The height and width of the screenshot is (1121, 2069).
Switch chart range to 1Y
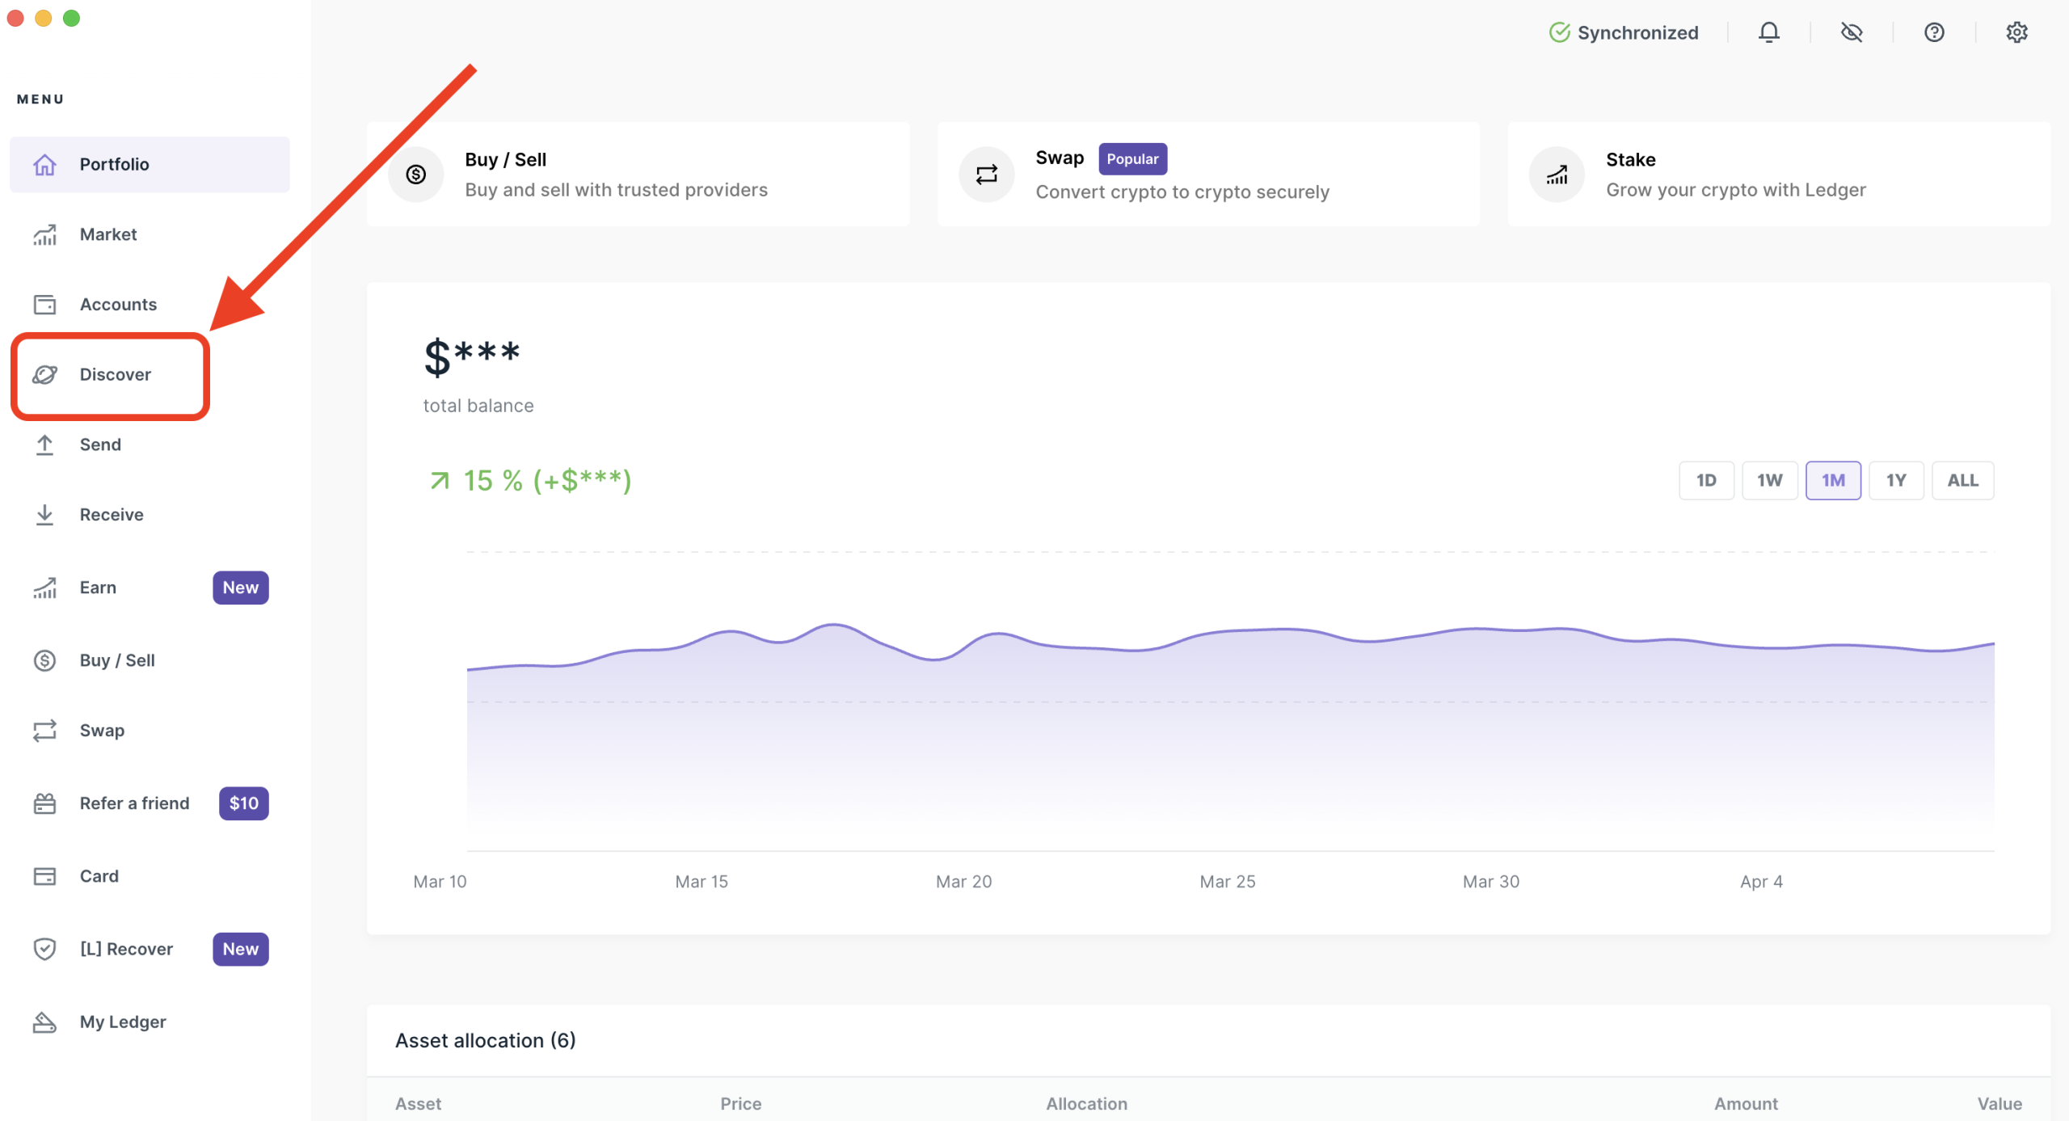pos(1896,480)
